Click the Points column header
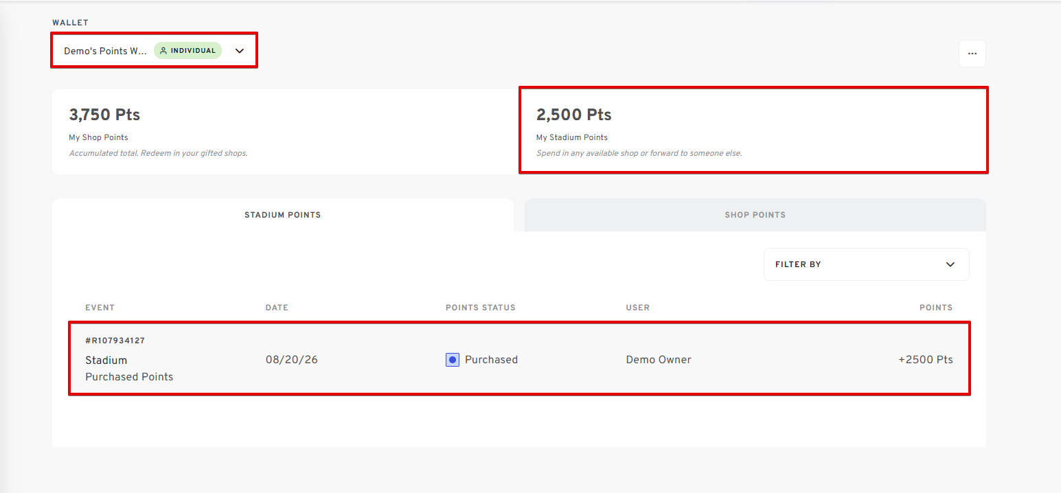The height and width of the screenshot is (493, 1061). [x=936, y=308]
